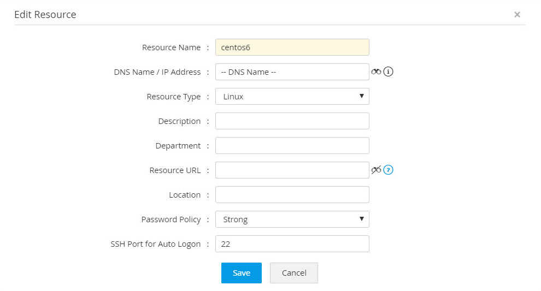Viewport: 541px width, 291px height.
Task: Open the blue help icon for Resource URL
Action: coord(389,170)
